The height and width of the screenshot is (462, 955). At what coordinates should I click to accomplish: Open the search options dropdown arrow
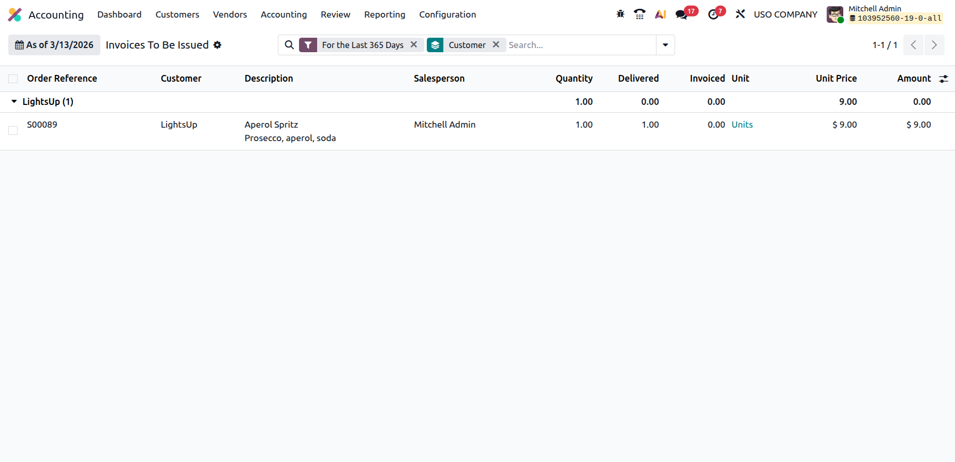click(x=665, y=45)
